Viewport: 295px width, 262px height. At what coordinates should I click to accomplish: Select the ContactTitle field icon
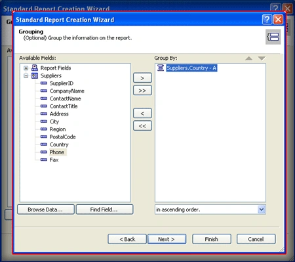44,106
